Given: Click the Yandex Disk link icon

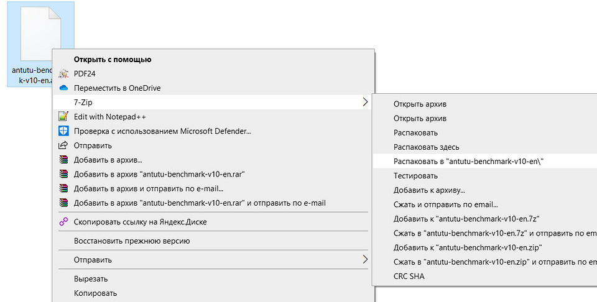Looking at the screenshot, I should click(x=63, y=222).
